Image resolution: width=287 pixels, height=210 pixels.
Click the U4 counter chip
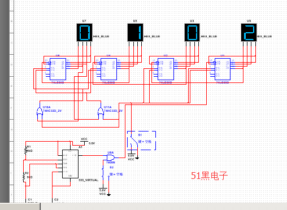108,69
